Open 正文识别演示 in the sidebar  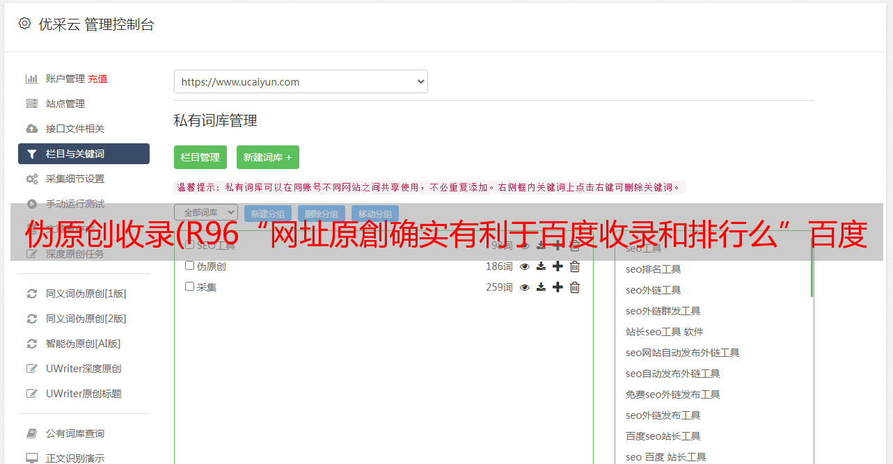[75, 458]
